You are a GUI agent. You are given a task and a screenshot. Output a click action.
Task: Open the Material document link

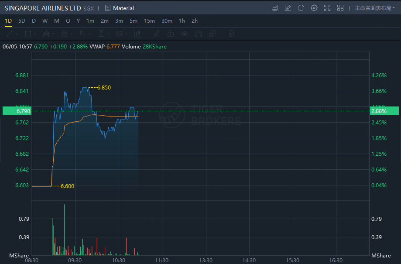coord(120,8)
